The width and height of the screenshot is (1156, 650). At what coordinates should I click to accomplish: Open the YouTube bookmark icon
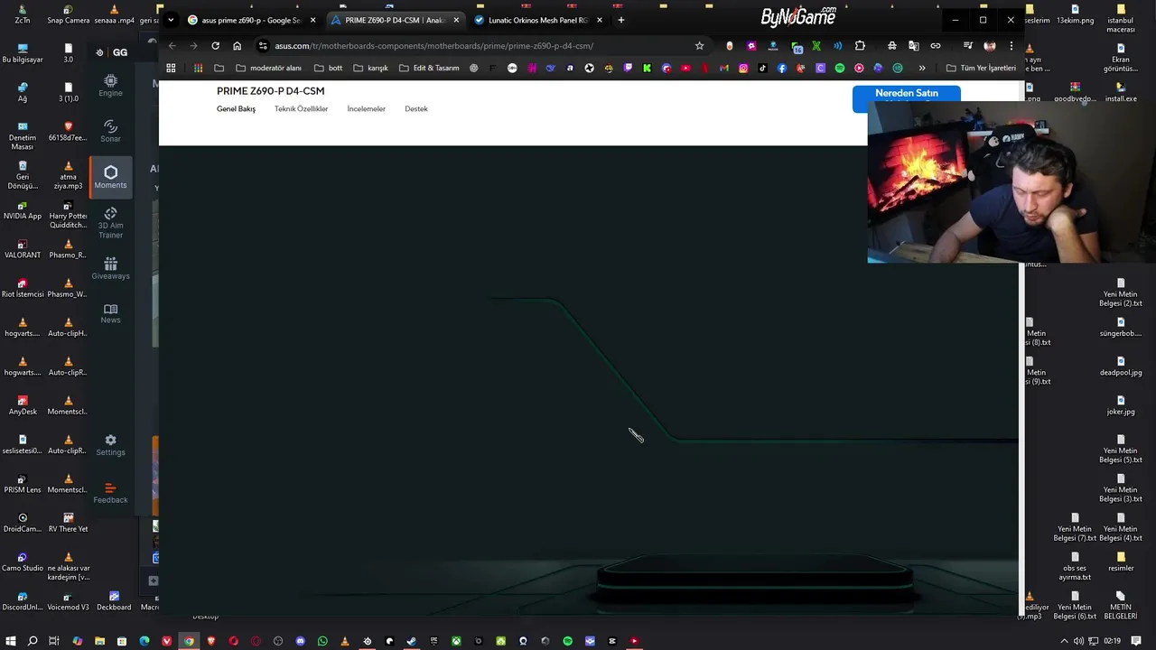pyautogui.click(x=686, y=68)
